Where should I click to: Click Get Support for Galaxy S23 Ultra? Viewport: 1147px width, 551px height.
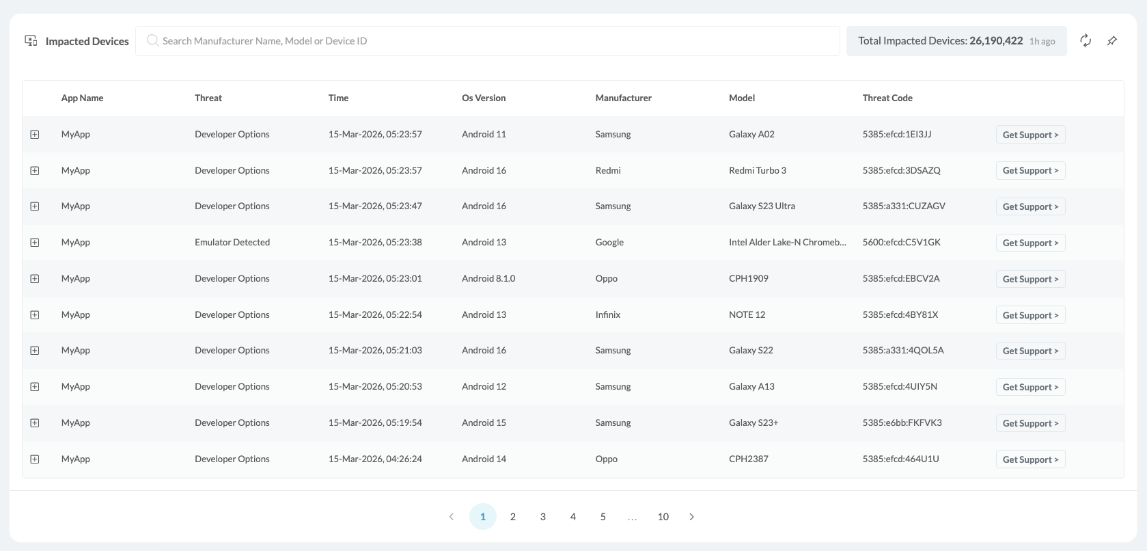coord(1030,206)
